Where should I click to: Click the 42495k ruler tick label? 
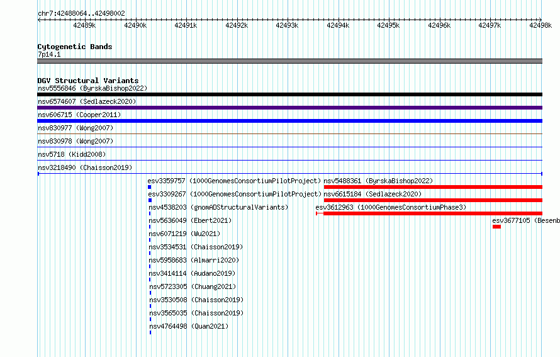tap(389, 25)
